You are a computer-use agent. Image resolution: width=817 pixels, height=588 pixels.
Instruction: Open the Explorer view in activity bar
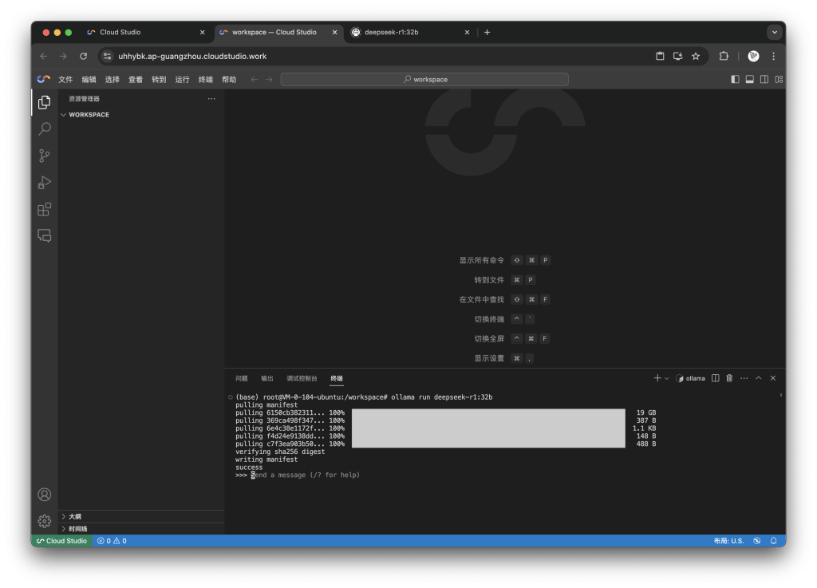[45, 102]
